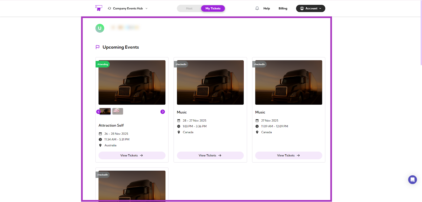This screenshot has height=202, width=422.
Task: Go to next image in Attraction Self carousel
Action: coord(163,112)
